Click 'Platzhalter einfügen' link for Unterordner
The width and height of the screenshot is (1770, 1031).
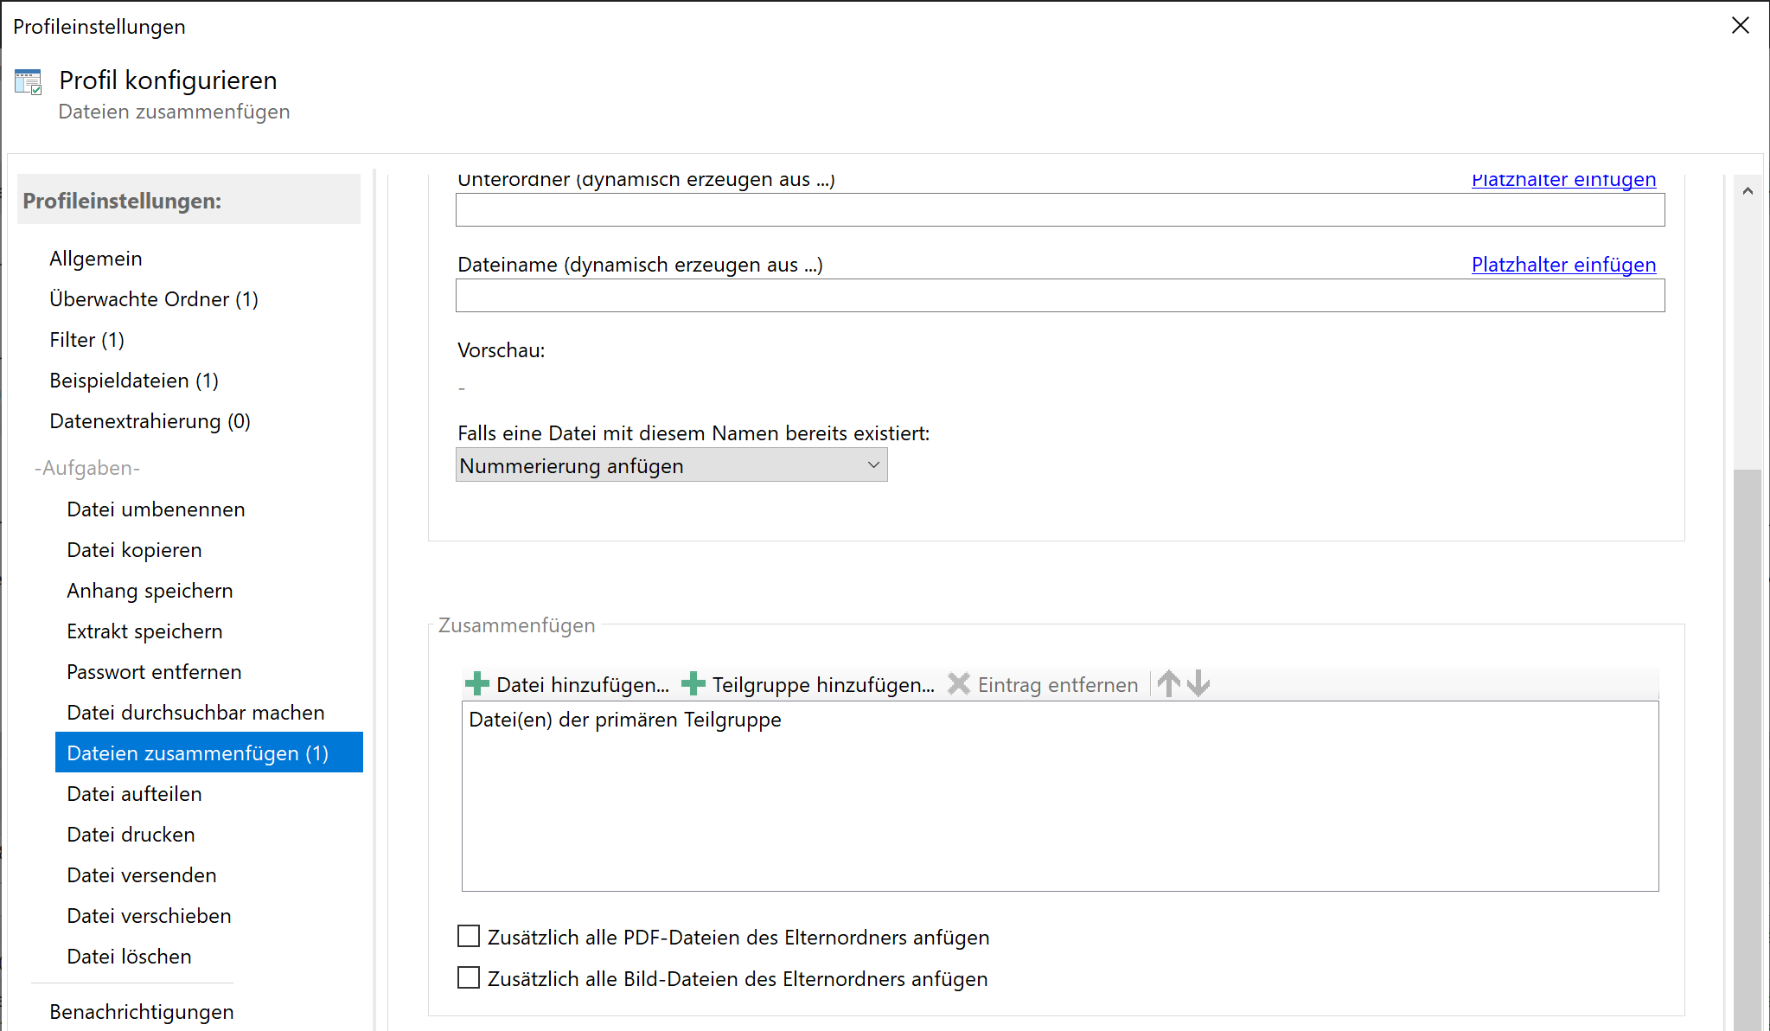click(x=1564, y=178)
